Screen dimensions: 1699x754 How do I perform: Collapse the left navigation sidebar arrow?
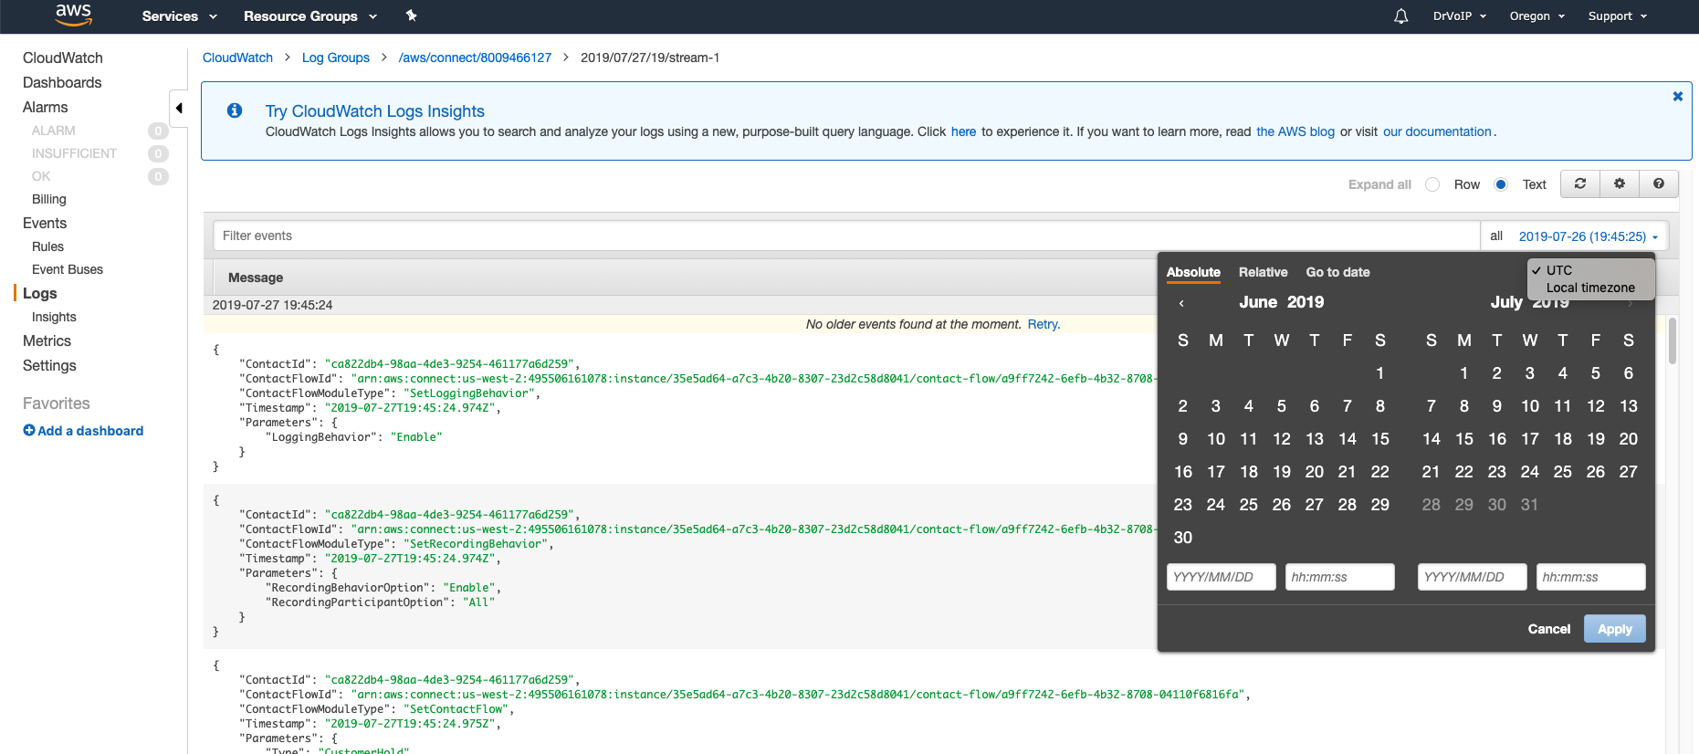[179, 108]
